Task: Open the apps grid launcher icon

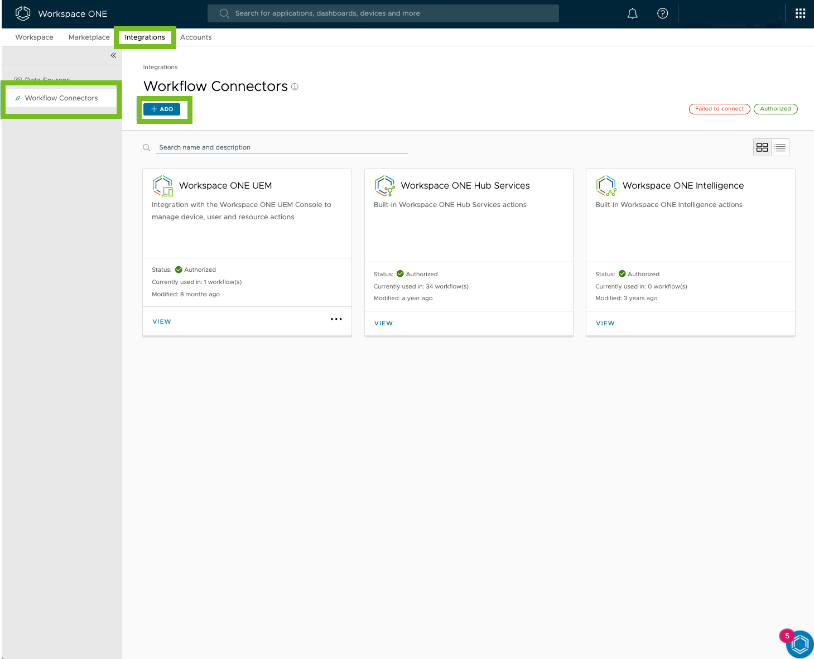Action: (x=800, y=13)
